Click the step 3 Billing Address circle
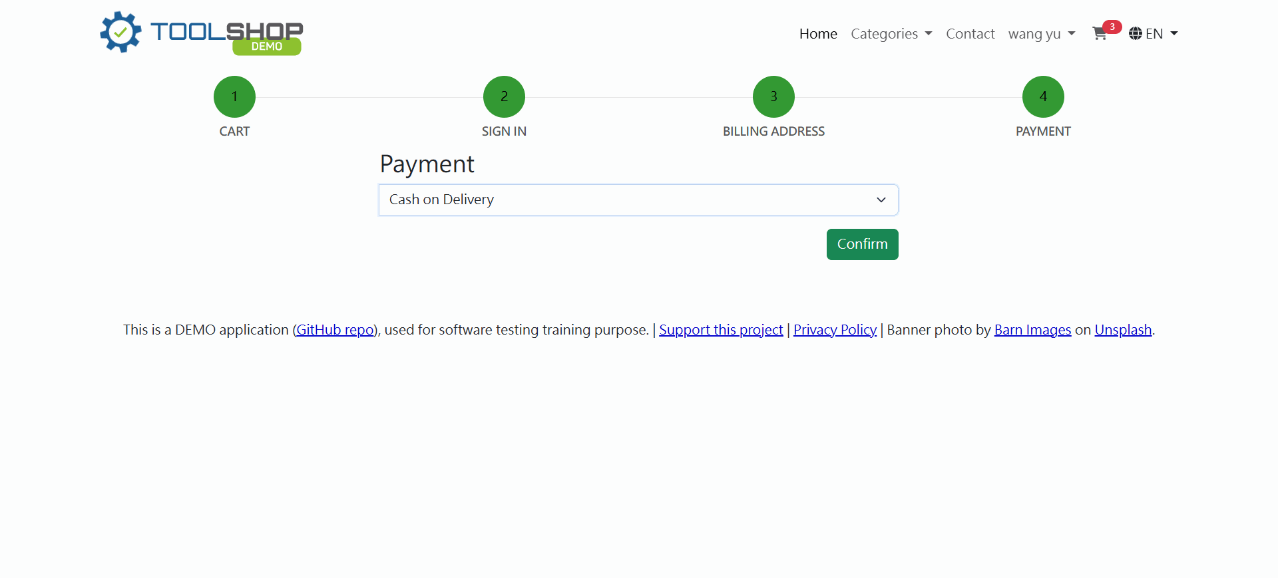Image resolution: width=1278 pixels, height=578 pixels. 773,97
